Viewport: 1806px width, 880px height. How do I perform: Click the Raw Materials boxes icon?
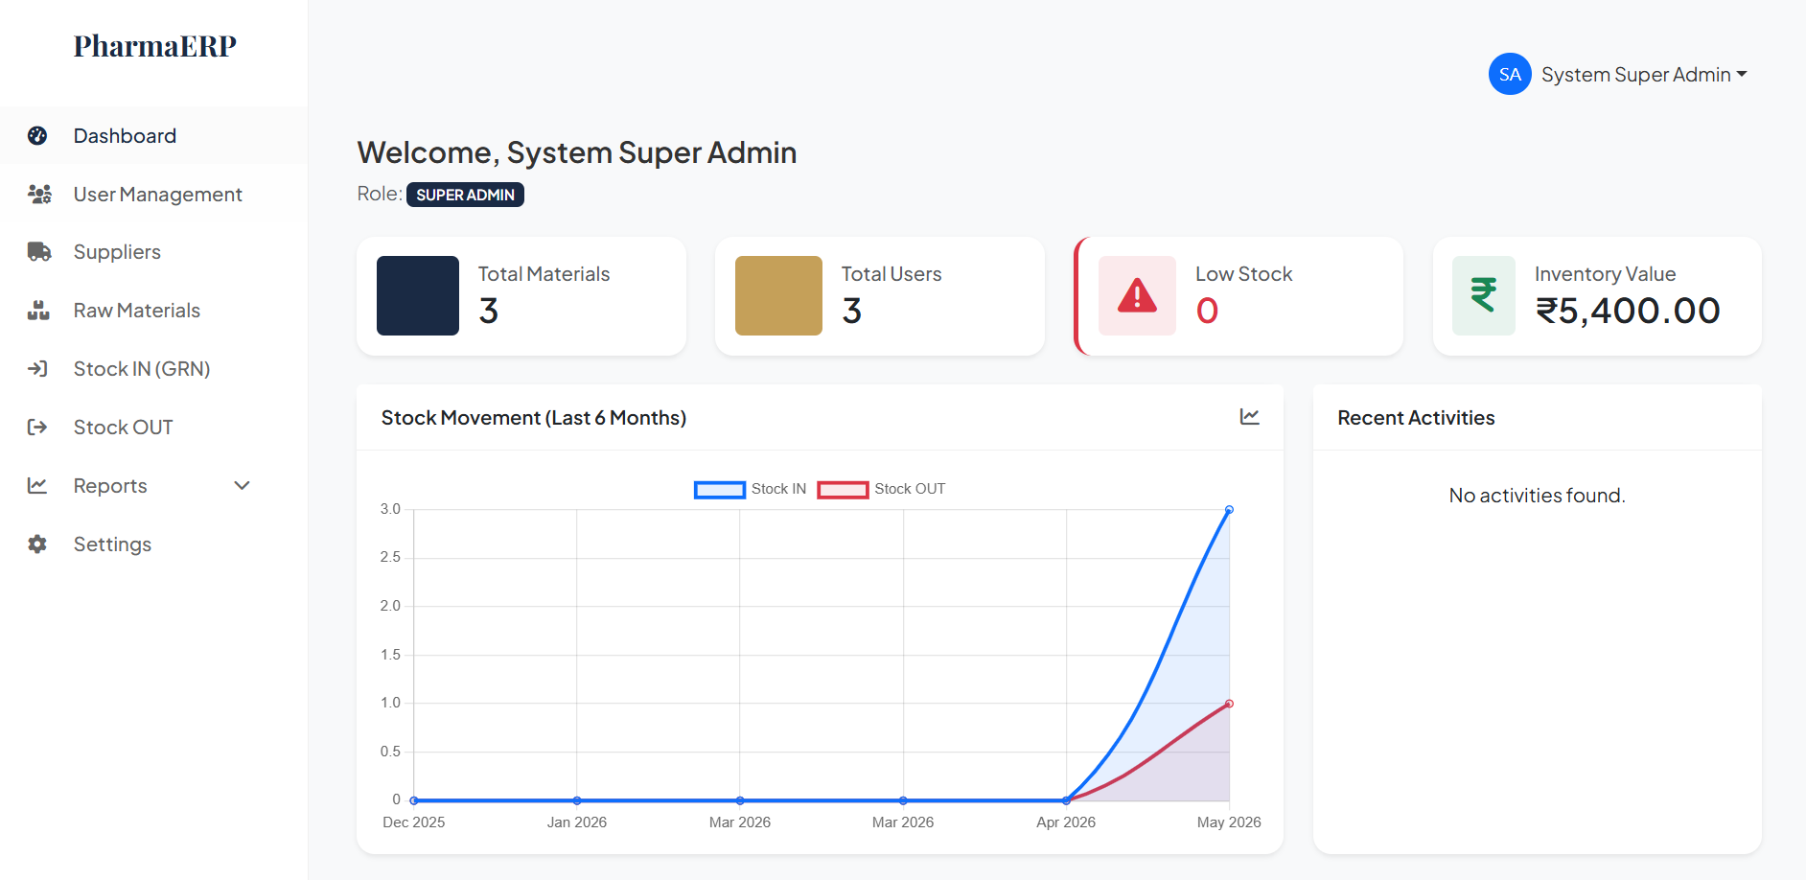pos(38,311)
